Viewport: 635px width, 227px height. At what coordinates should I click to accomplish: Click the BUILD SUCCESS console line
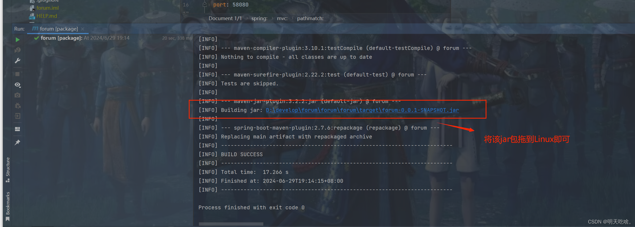(x=231, y=154)
